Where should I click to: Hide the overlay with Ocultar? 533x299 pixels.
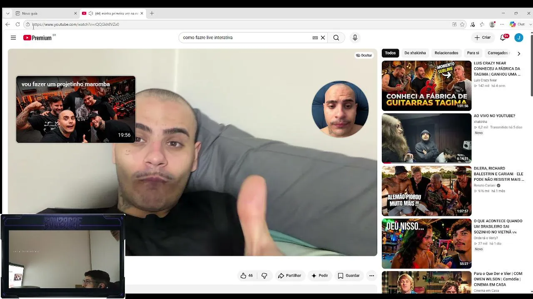pos(364,55)
